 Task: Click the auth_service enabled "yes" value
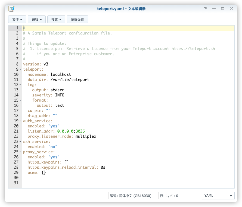click(x=54, y=126)
